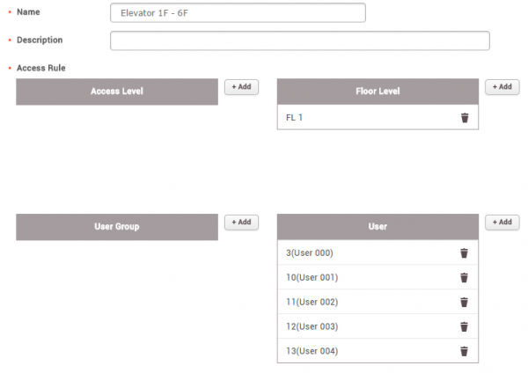Delete the FL 1 floor level entry

point(465,118)
